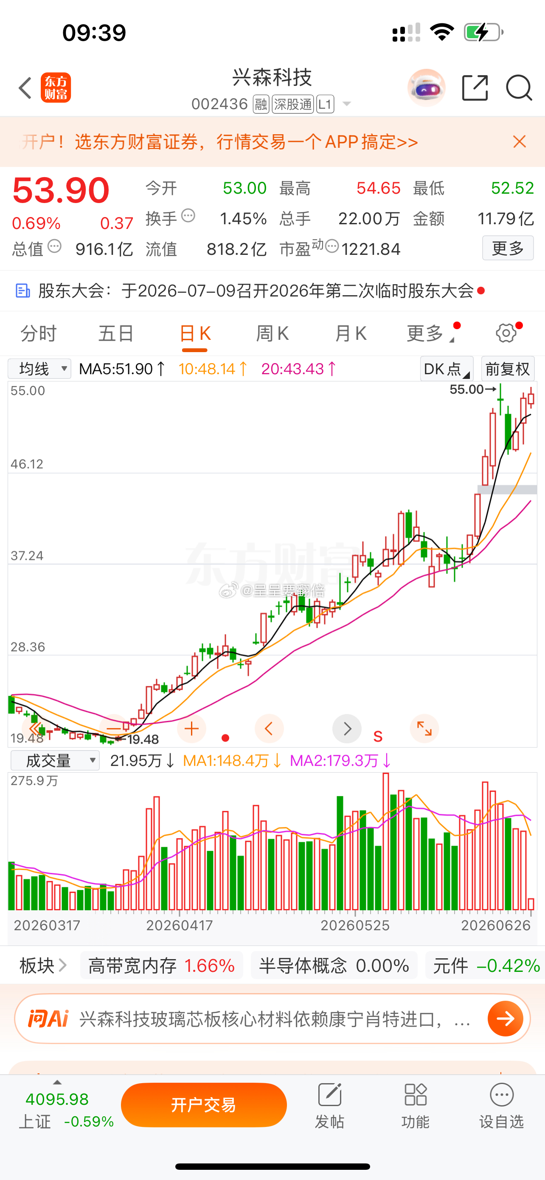Dismiss the 开户 promotion banner
The width and height of the screenshot is (545, 1180).
[520, 141]
